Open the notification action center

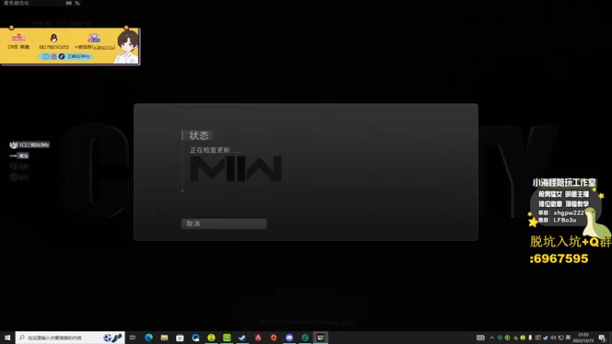(602, 338)
